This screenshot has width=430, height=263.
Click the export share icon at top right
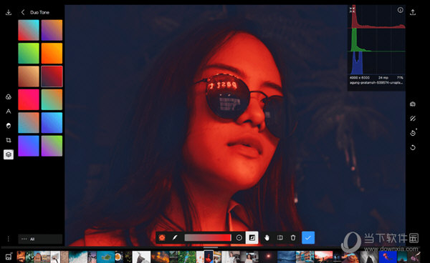pos(413,12)
